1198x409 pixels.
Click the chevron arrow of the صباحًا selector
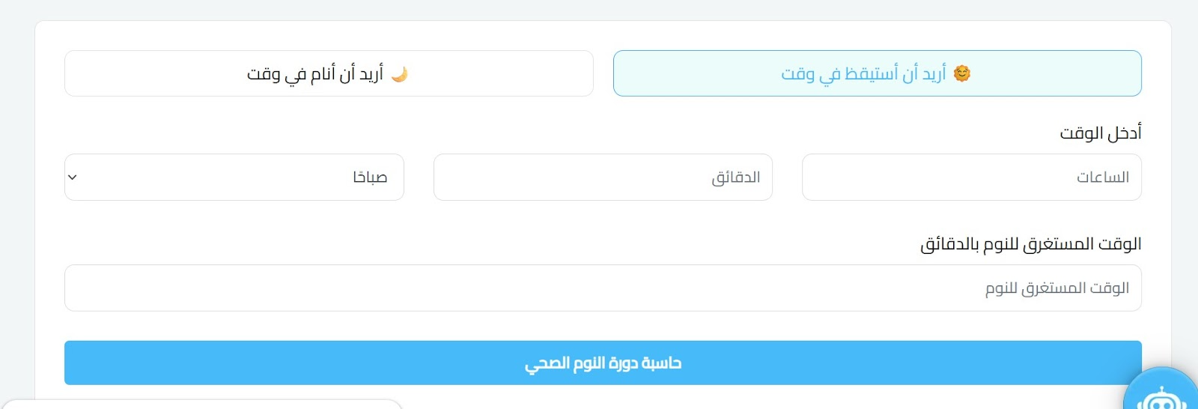(x=73, y=178)
